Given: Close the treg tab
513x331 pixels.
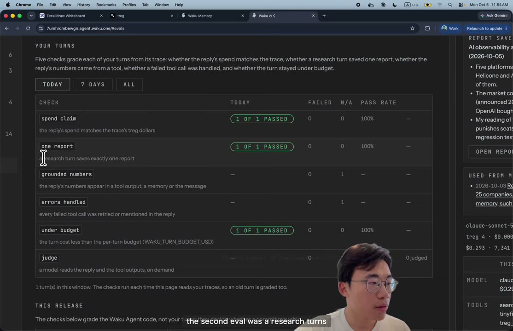Looking at the screenshot, I should (172, 16).
